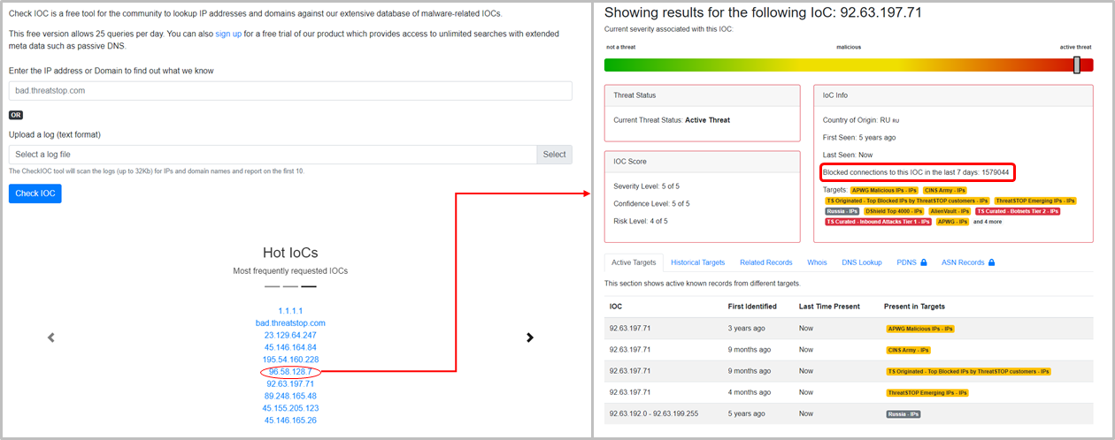Image resolution: width=1115 pixels, height=440 pixels.
Task: Open the 96.58.128.7 hot IoC
Action: point(290,372)
